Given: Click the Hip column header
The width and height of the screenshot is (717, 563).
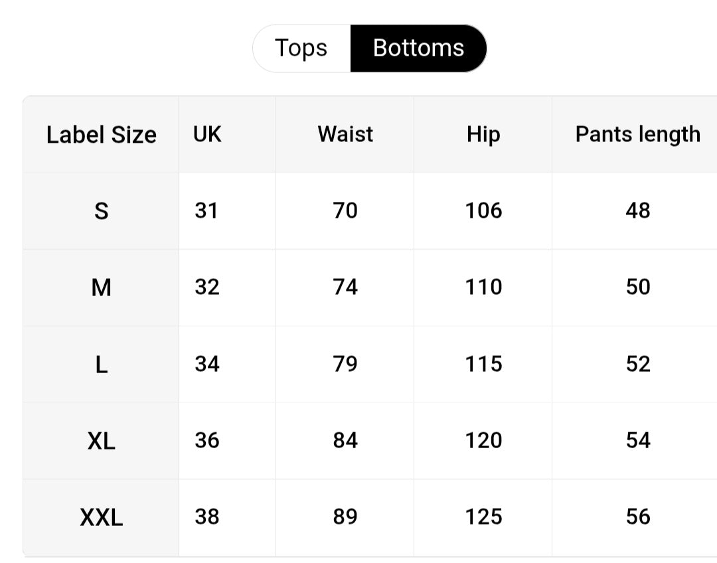Looking at the screenshot, I should (x=483, y=135).
